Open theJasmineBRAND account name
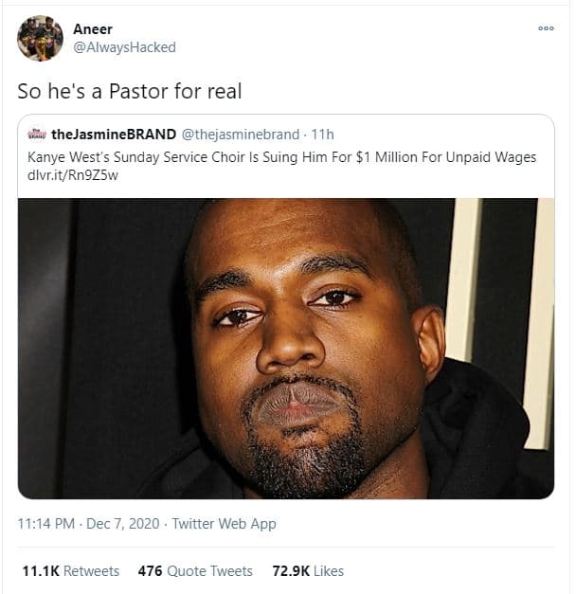 [x=114, y=135]
